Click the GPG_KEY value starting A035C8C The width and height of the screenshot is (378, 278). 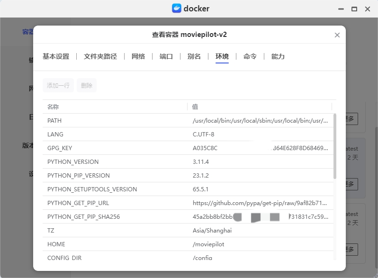pyautogui.click(x=260, y=148)
